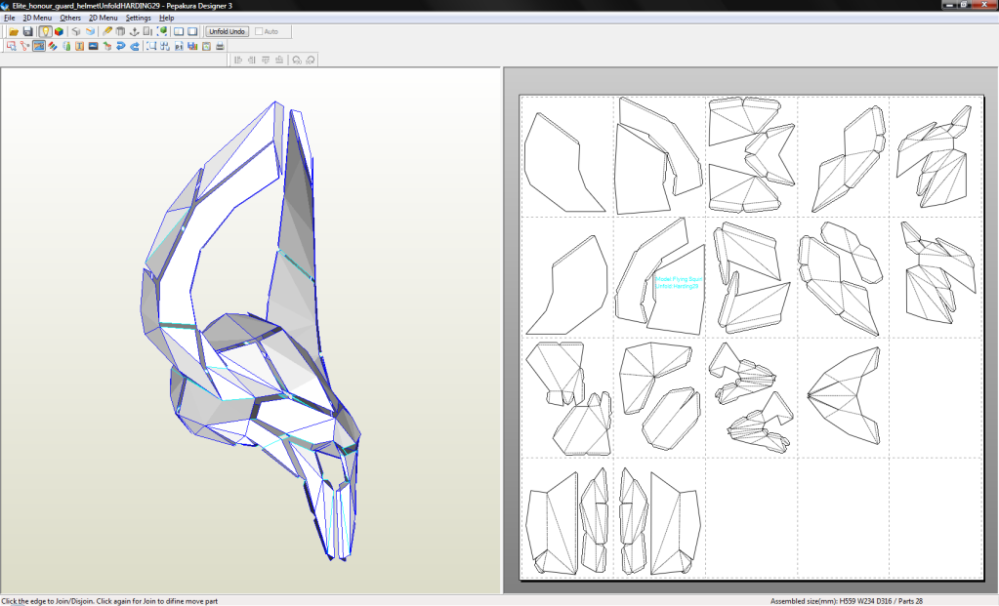Image resolution: width=999 pixels, height=606 pixels.
Task: Click the anchor icon in toolbar
Action: tap(134, 31)
